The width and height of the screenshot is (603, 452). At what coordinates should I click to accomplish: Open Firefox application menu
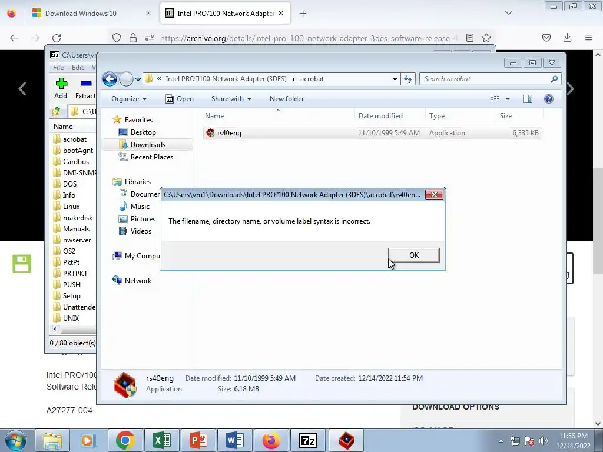589,38
